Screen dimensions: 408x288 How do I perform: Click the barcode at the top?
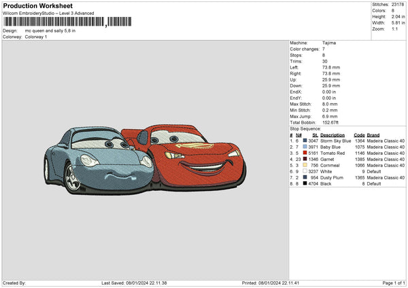67,22
